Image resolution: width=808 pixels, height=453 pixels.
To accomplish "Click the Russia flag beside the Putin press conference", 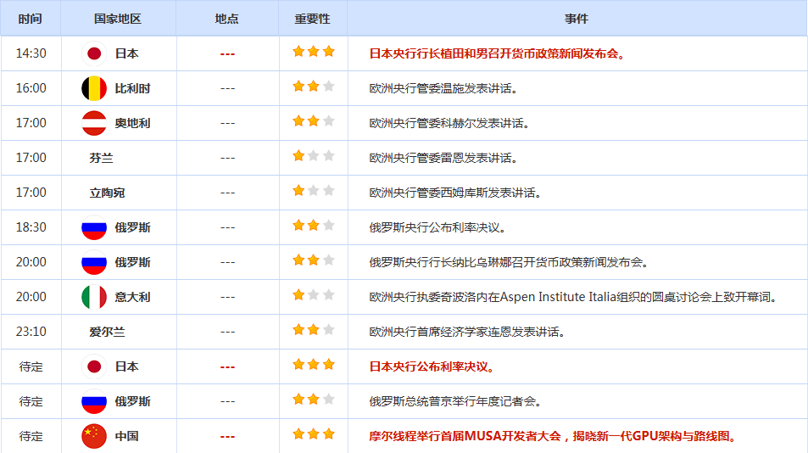I will (93, 401).
